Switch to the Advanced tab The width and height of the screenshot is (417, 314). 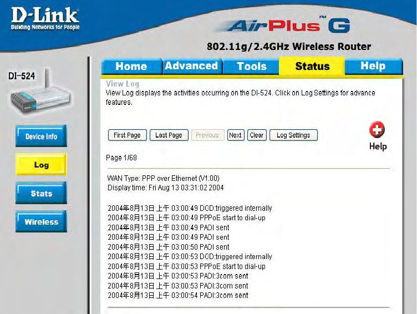(x=191, y=65)
